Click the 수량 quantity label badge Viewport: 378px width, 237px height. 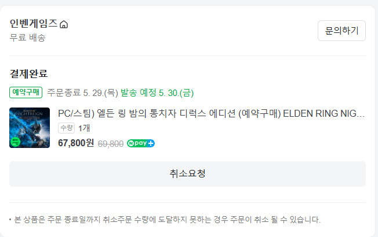pyautogui.click(x=66, y=128)
